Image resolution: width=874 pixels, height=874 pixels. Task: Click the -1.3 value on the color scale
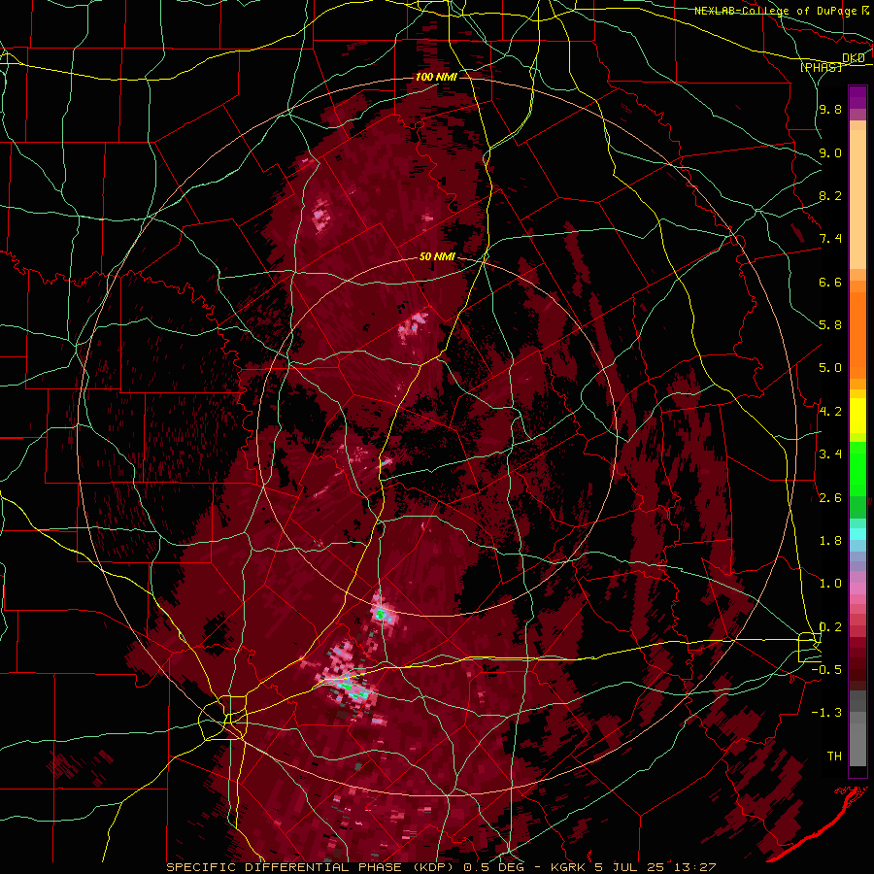pyautogui.click(x=828, y=713)
